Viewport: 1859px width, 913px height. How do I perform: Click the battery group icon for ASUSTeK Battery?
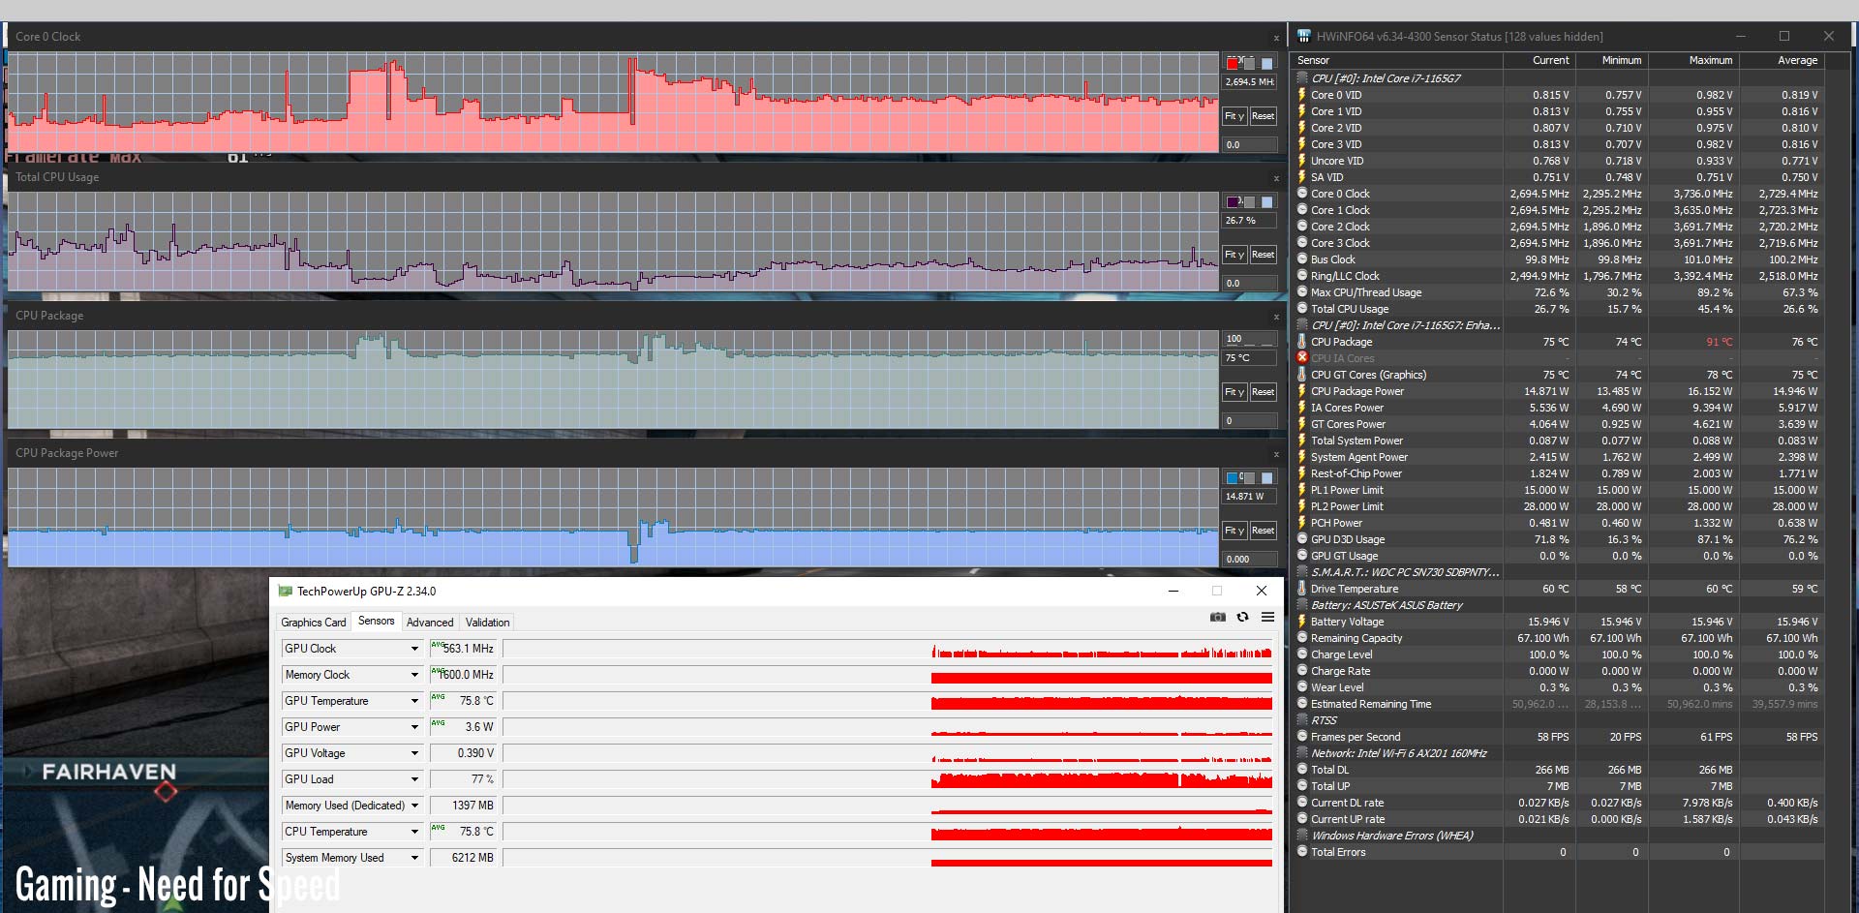(1302, 604)
